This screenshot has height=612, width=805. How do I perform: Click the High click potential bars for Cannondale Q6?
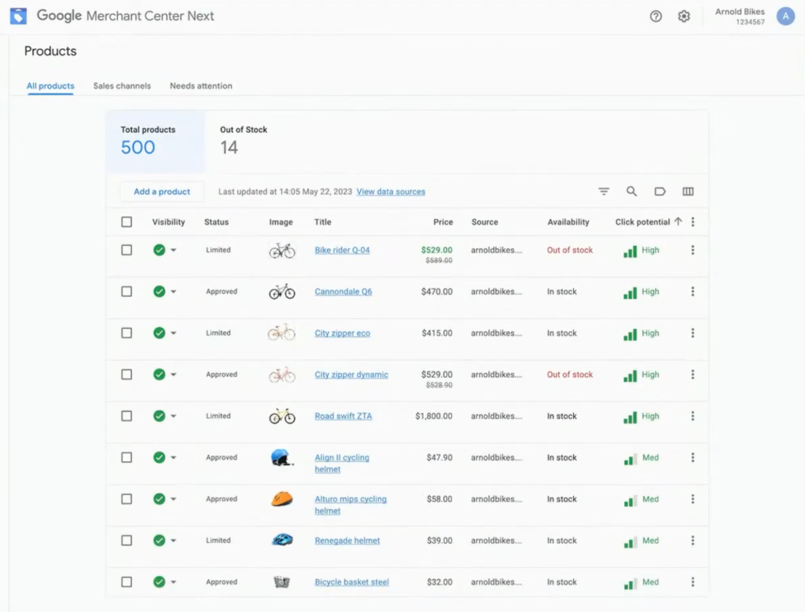click(630, 292)
